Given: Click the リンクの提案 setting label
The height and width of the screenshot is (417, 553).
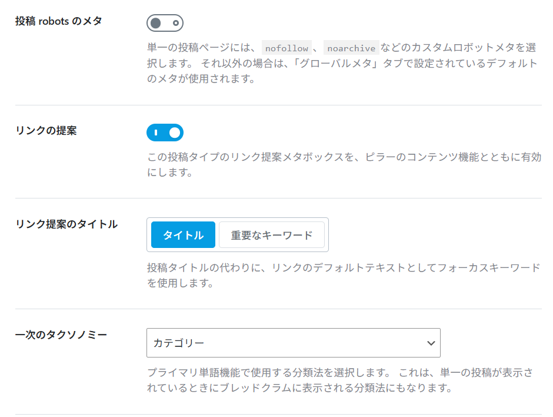Looking at the screenshot, I should [x=46, y=131].
